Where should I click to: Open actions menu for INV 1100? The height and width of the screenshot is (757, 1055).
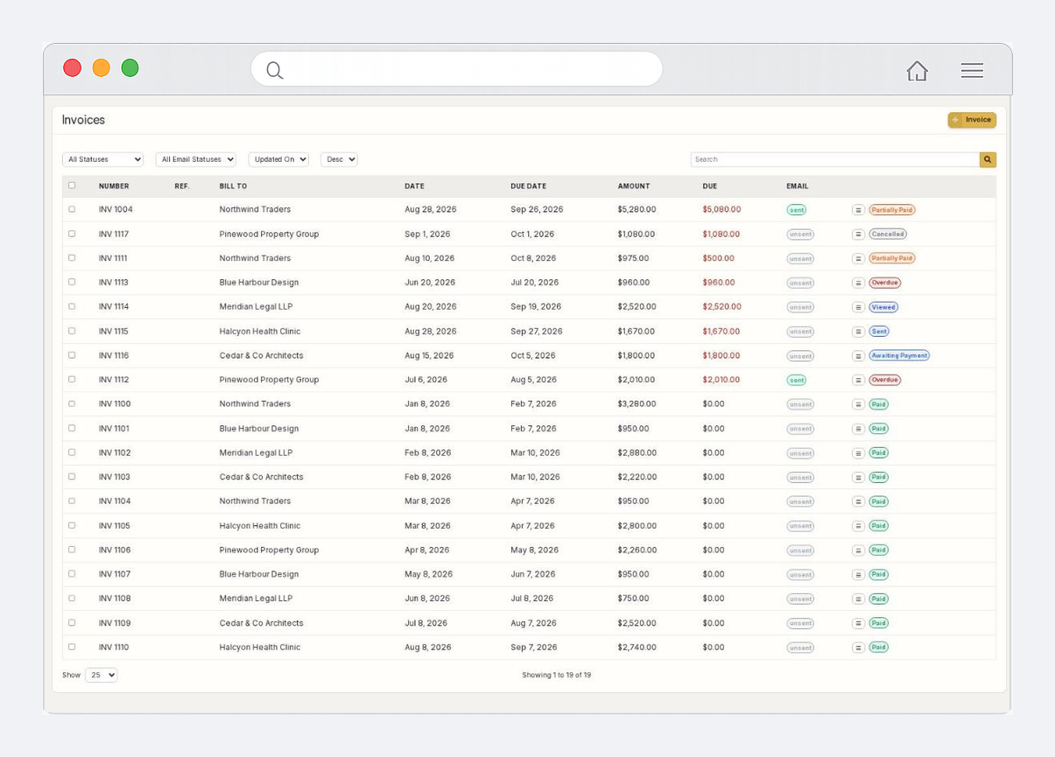(x=858, y=404)
